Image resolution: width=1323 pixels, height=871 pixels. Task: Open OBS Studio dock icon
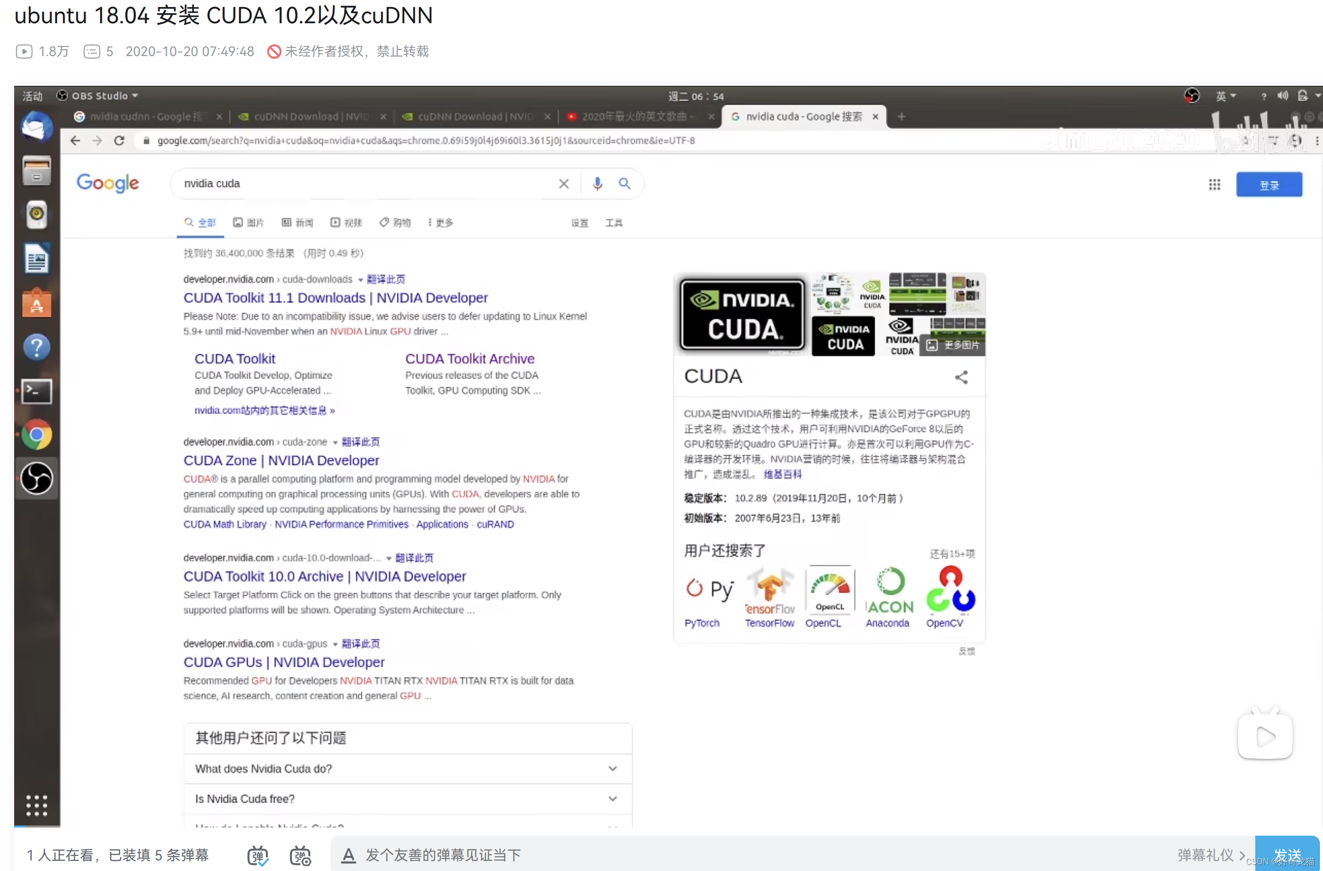(37, 478)
